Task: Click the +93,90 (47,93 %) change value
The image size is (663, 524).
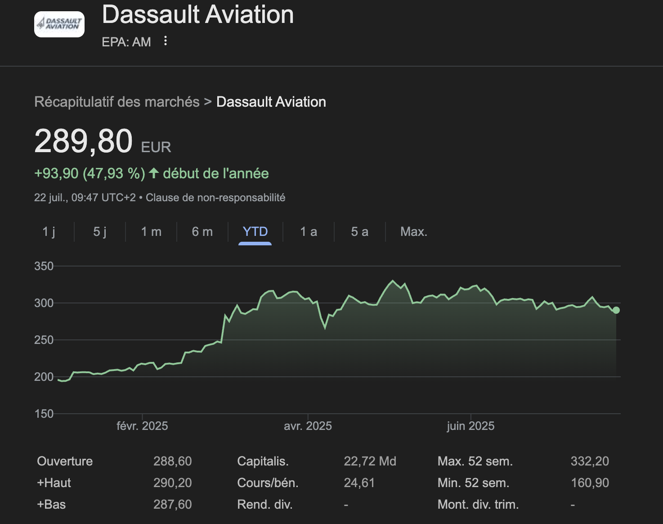Action: pos(90,173)
